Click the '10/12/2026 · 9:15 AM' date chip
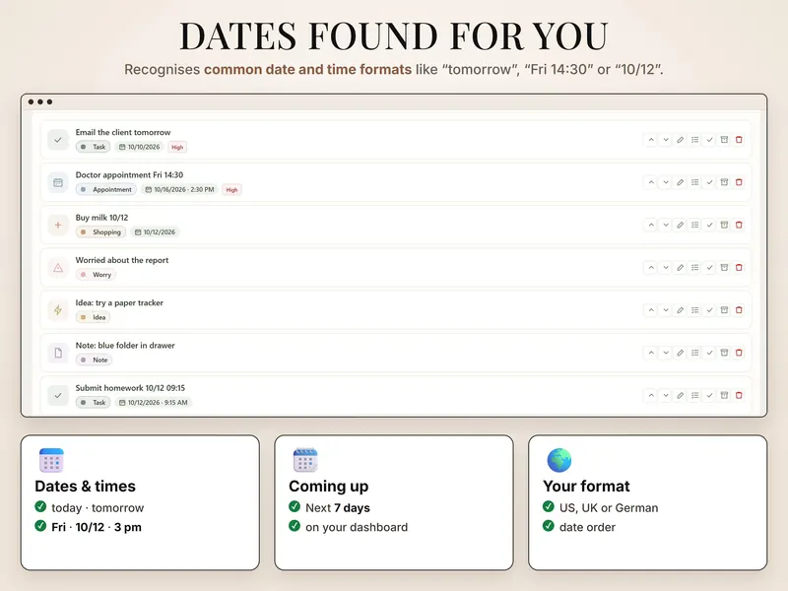The height and width of the screenshot is (591, 788). point(154,403)
